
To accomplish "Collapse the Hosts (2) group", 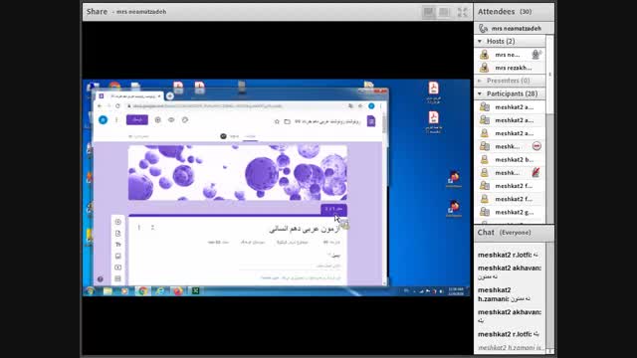I will click(x=480, y=41).
